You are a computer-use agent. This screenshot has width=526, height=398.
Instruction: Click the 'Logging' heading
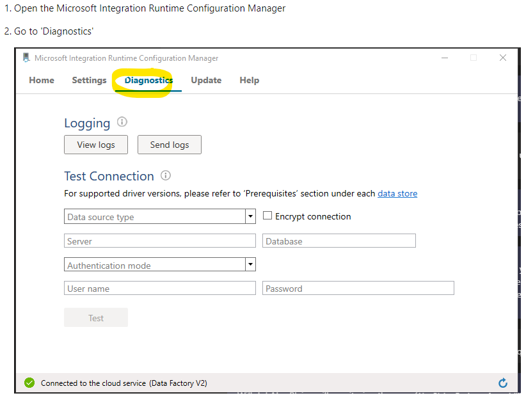pyautogui.click(x=87, y=123)
